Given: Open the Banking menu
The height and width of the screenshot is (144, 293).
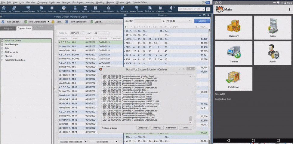Looking at the screenshot, I should pos(100,2).
